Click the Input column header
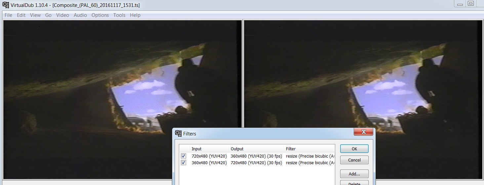Screen dimensions: 484x185 click(209, 149)
